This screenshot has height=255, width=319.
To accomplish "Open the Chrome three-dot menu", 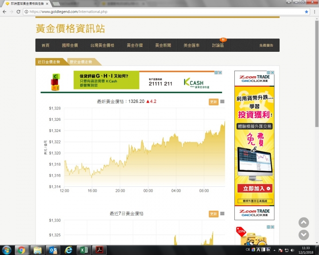I will coord(315,12).
